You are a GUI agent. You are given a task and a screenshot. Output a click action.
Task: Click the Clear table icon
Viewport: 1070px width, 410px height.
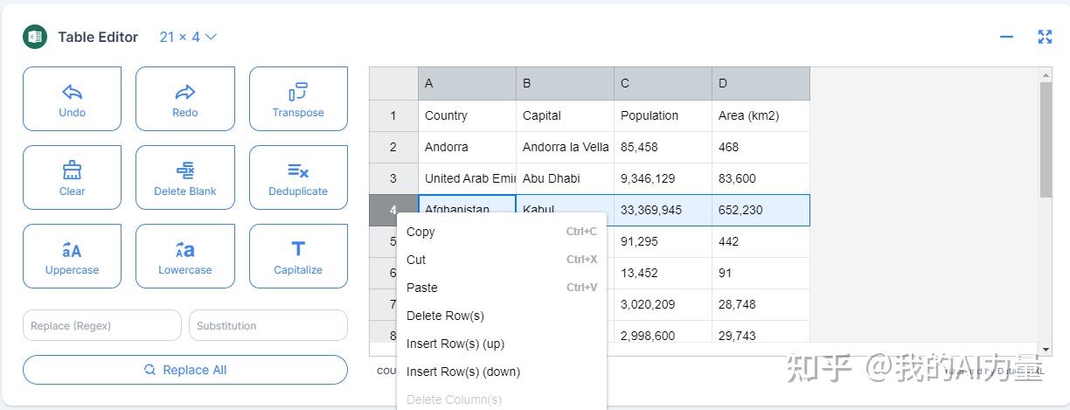72,170
